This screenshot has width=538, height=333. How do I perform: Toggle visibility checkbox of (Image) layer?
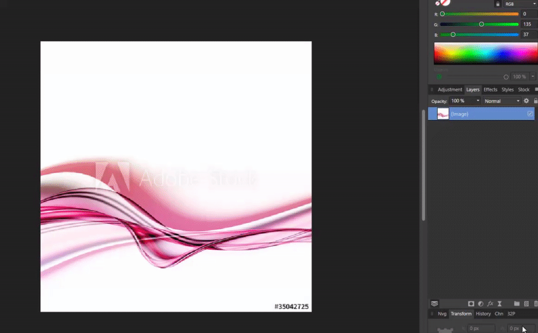pyautogui.click(x=530, y=114)
